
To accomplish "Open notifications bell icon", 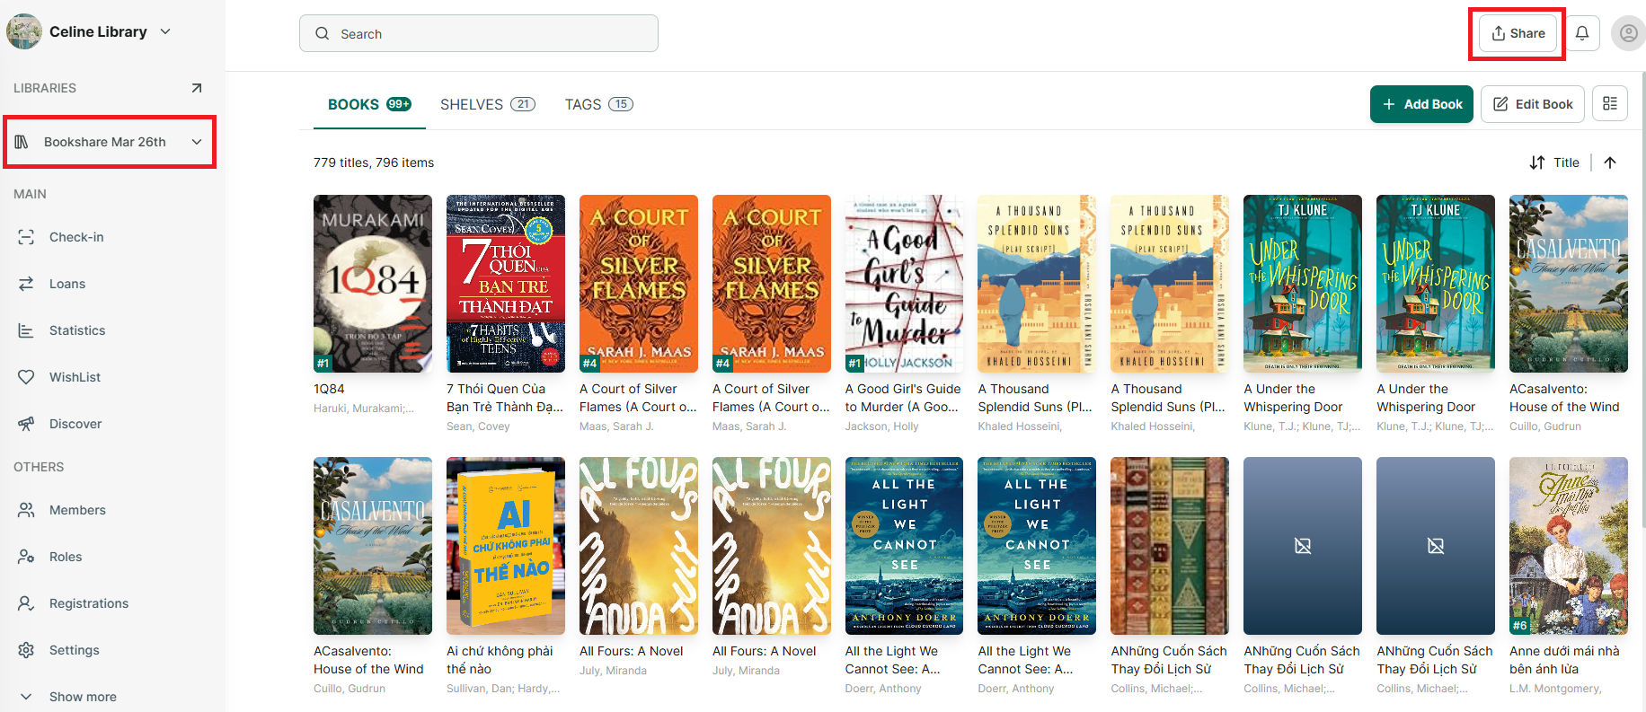I will coord(1582,33).
